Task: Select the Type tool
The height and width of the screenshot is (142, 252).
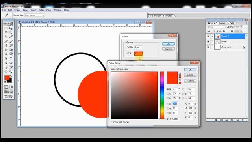Action: [11, 59]
